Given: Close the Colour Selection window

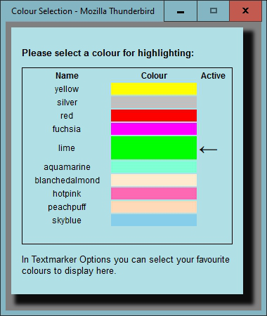Looking at the screenshot, I should [x=245, y=11].
